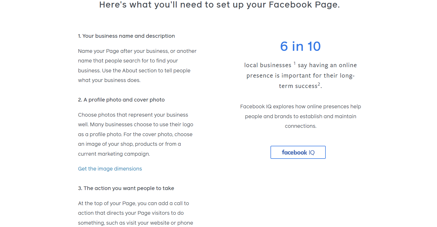Click the line Use the About section to tell people
Image resolution: width=437 pixels, height=227 pixels.
pyautogui.click(x=134, y=71)
